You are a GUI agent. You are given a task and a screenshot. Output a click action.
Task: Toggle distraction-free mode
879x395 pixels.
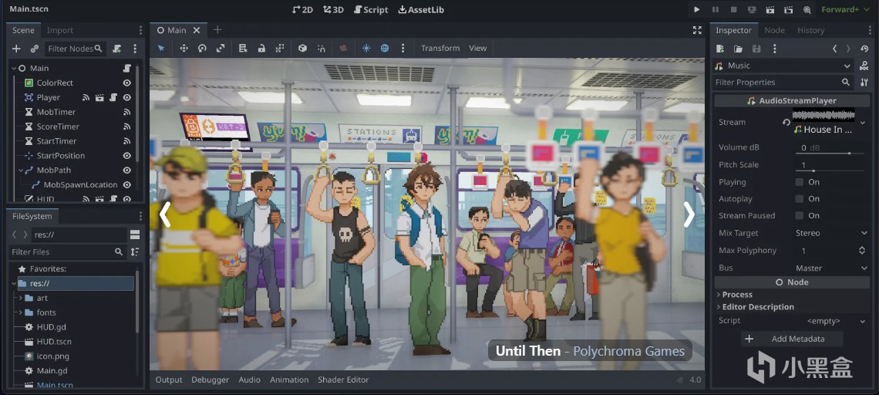[x=697, y=30]
